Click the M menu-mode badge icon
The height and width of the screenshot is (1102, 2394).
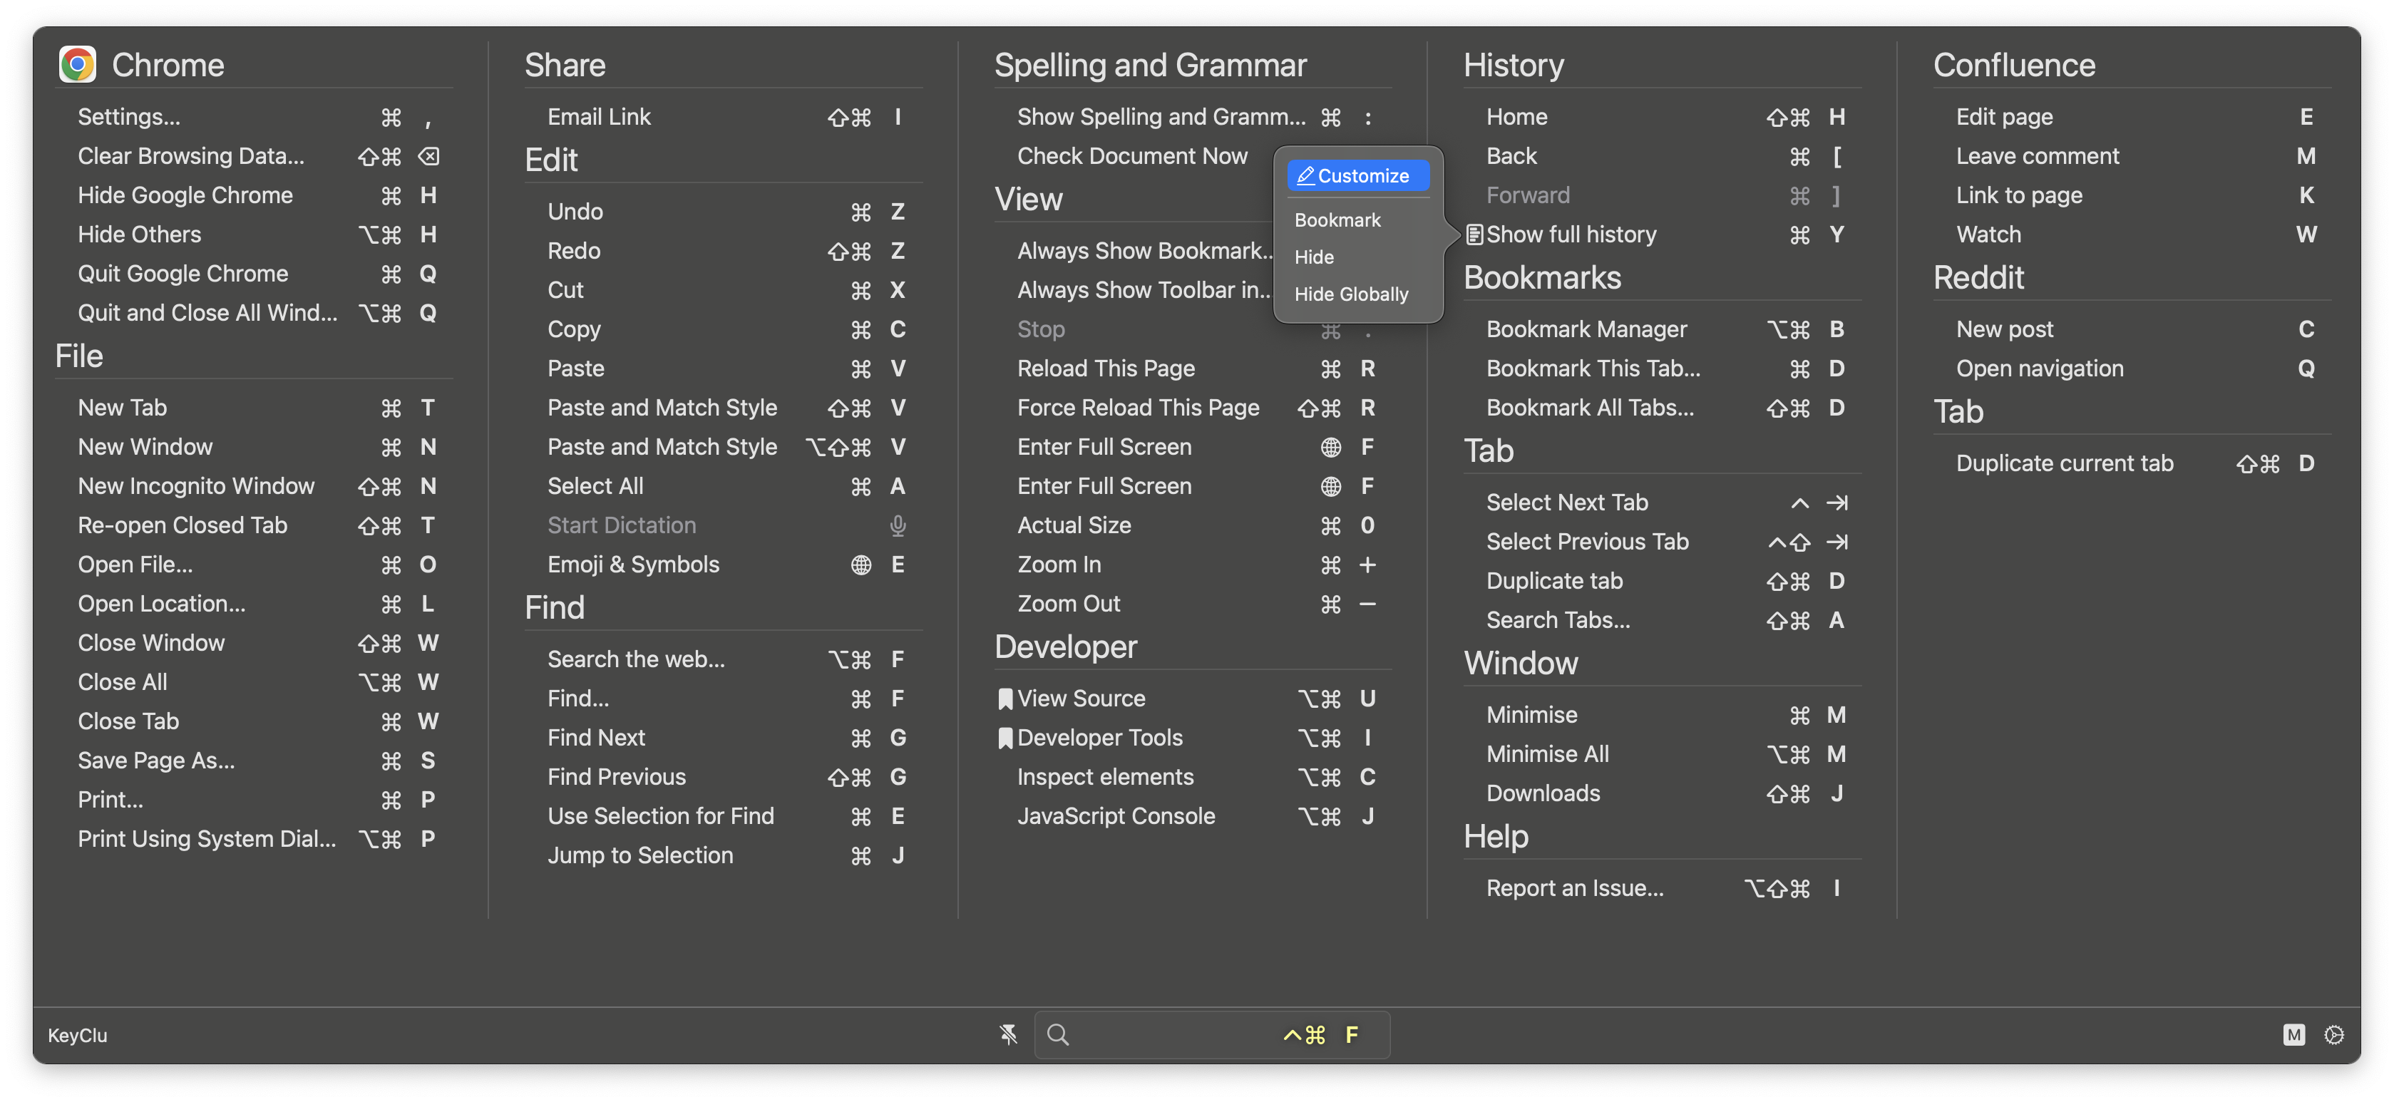[2293, 1034]
